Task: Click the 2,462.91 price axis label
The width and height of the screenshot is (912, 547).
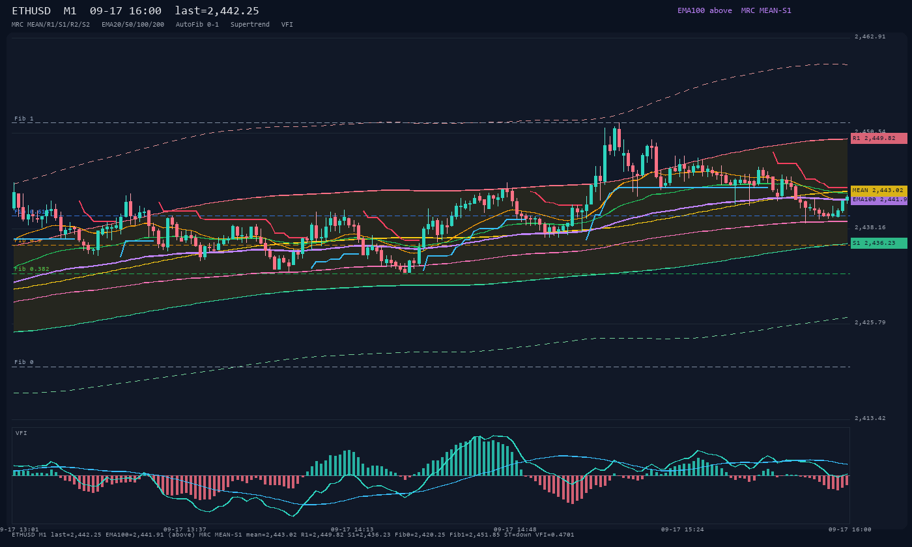Action: coord(870,36)
